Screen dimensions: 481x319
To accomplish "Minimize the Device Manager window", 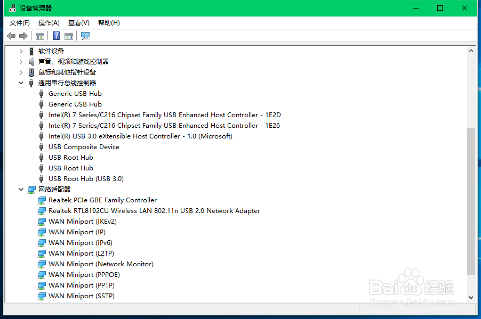I will click(416, 9).
